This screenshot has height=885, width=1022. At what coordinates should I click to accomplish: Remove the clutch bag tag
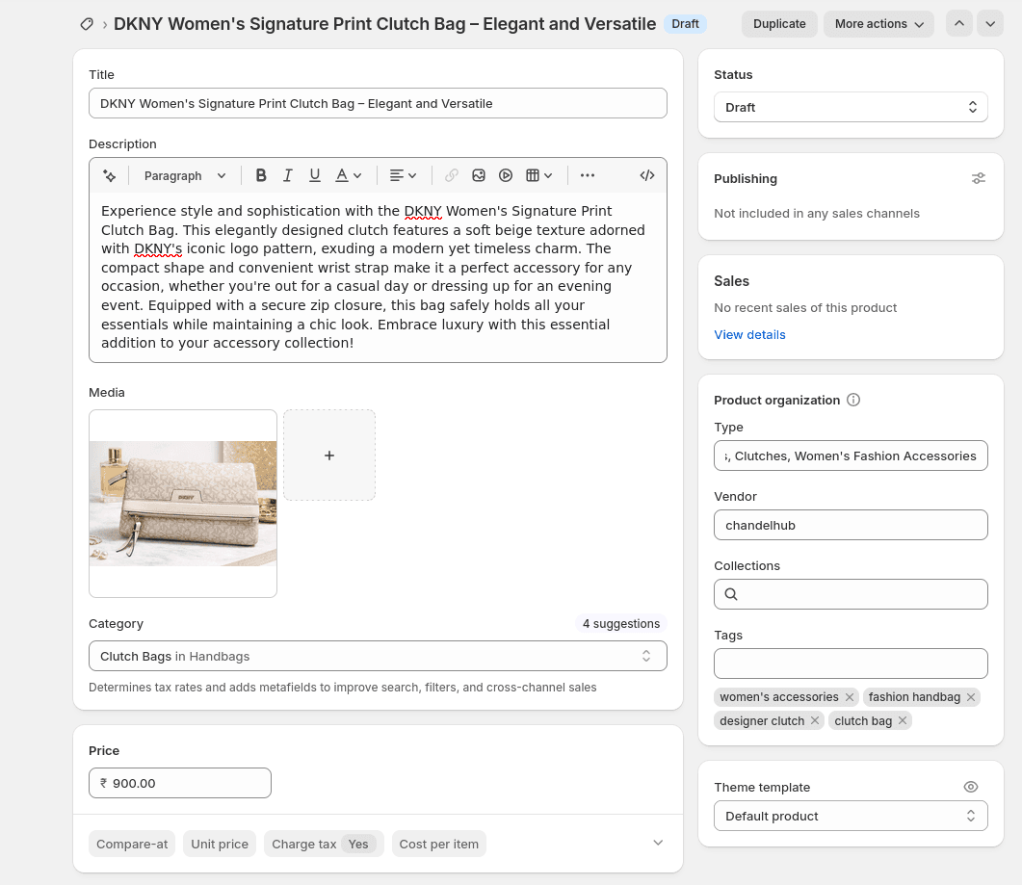tap(902, 720)
